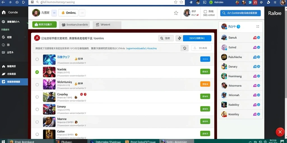Click the bookmark star in the address bar
287x143 pixels.
[x=176, y=2]
